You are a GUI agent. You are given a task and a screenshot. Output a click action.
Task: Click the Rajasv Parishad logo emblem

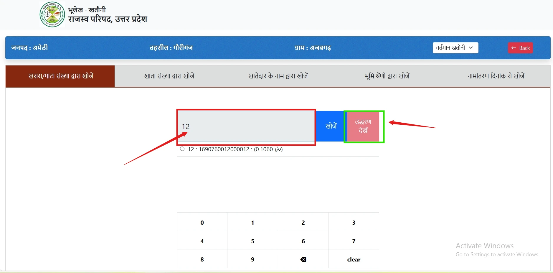[x=52, y=14]
